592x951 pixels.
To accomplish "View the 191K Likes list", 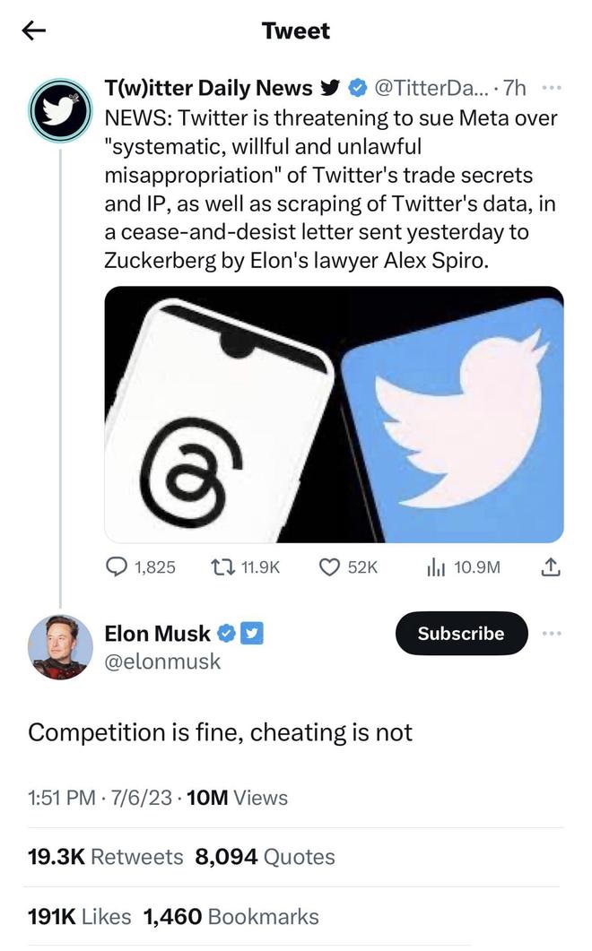I will pos(80,917).
